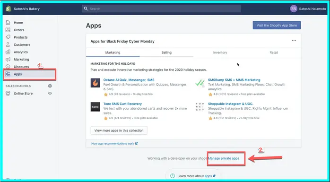Click the 4.9 (73 reviews) rating text

click(119, 94)
